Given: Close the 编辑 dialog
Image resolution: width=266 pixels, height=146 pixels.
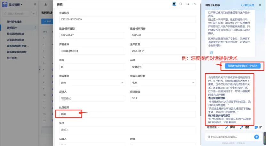Looking at the screenshot, I should 195,4.
